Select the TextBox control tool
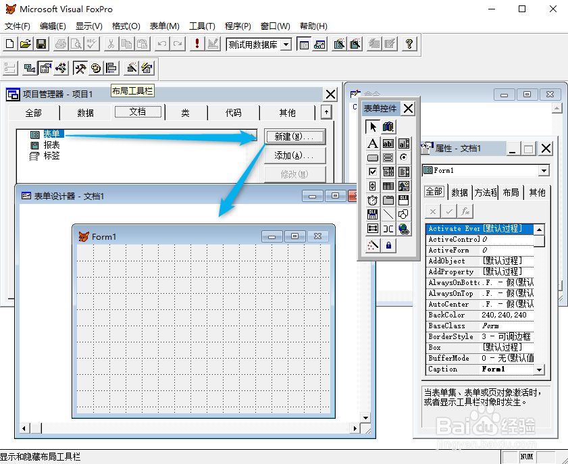Image resolution: width=568 pixels, height=464 pixels. (388, 143)
